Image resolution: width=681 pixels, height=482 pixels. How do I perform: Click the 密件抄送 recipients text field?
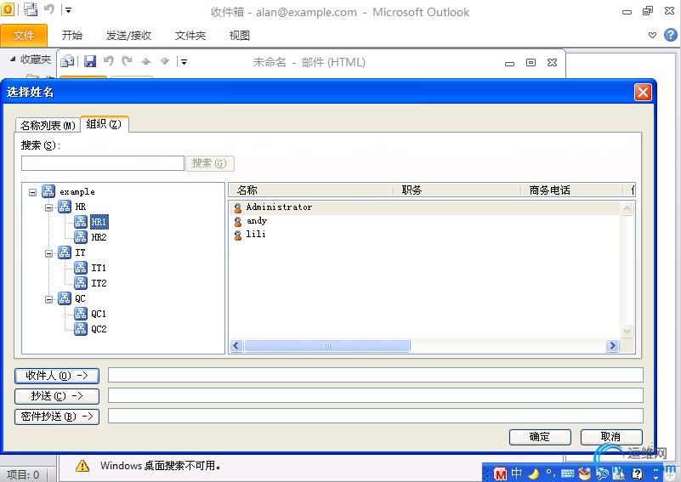(376, 416)
